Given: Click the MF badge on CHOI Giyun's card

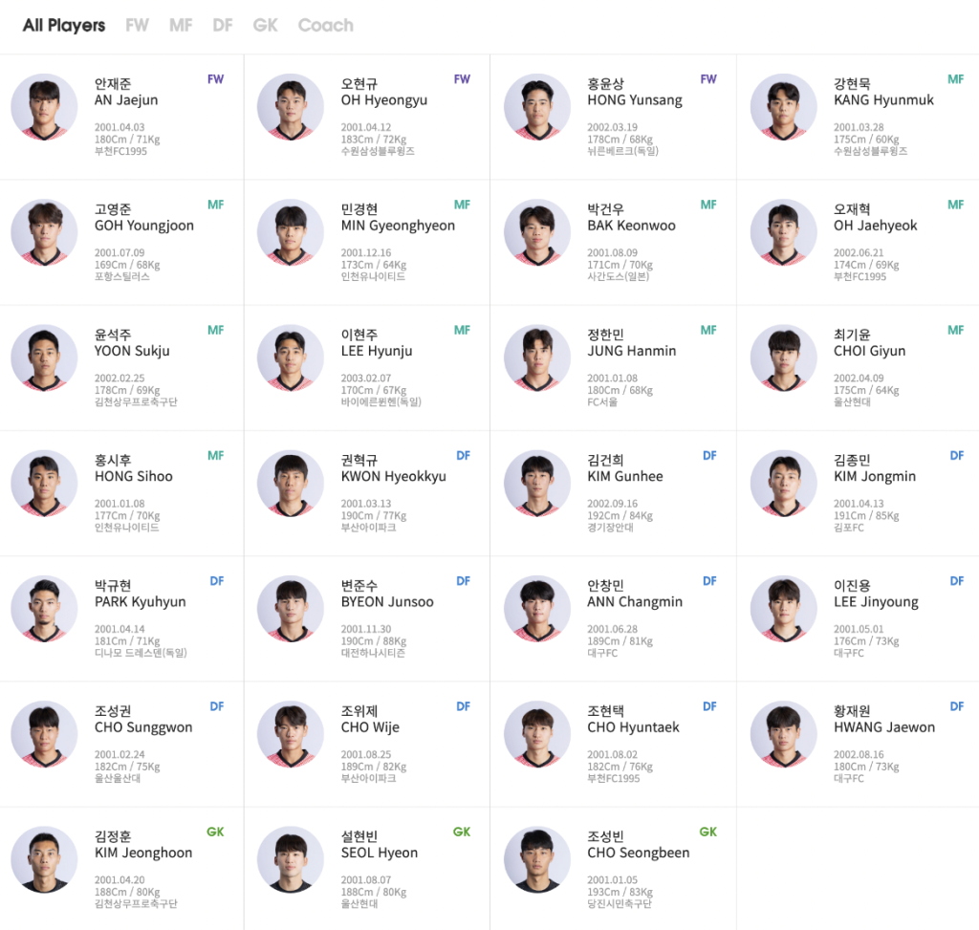Looking at the screenshot, I should [x=956, y=331].
